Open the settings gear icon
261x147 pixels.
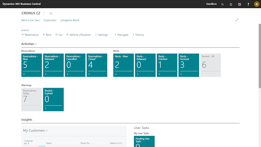pyautogui.click(x=239, y=4)
